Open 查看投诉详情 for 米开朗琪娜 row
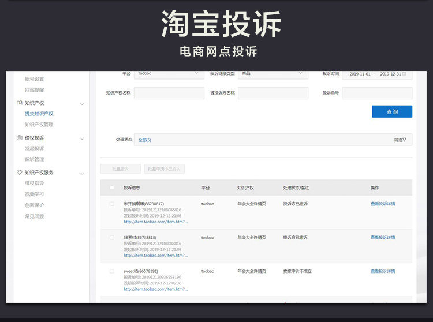 coord(383,204)
